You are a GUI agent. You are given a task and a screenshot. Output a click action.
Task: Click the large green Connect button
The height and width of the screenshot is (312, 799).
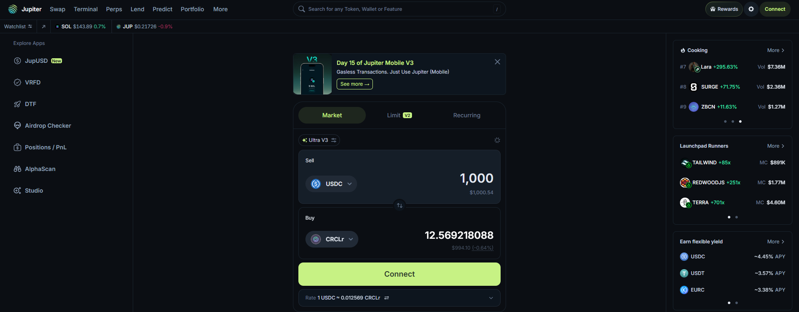pyautogui.click(x=399, y=274)
